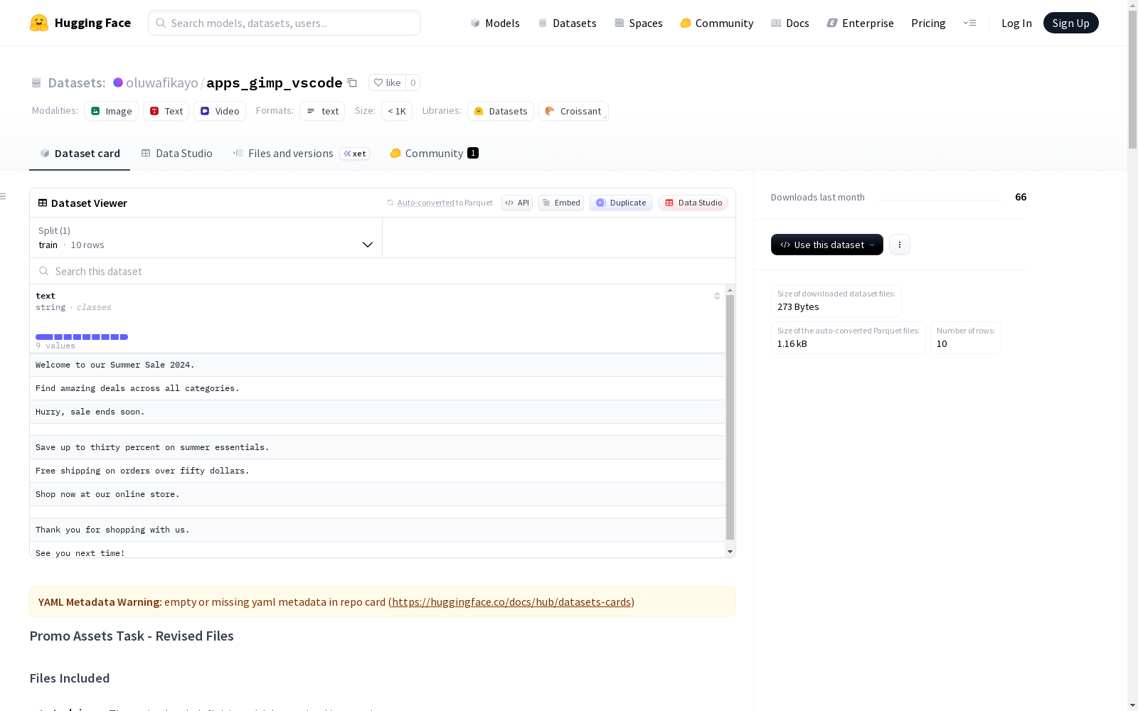Click the like count number
This screenshot has width=1138, height=711.
point(413,82)
